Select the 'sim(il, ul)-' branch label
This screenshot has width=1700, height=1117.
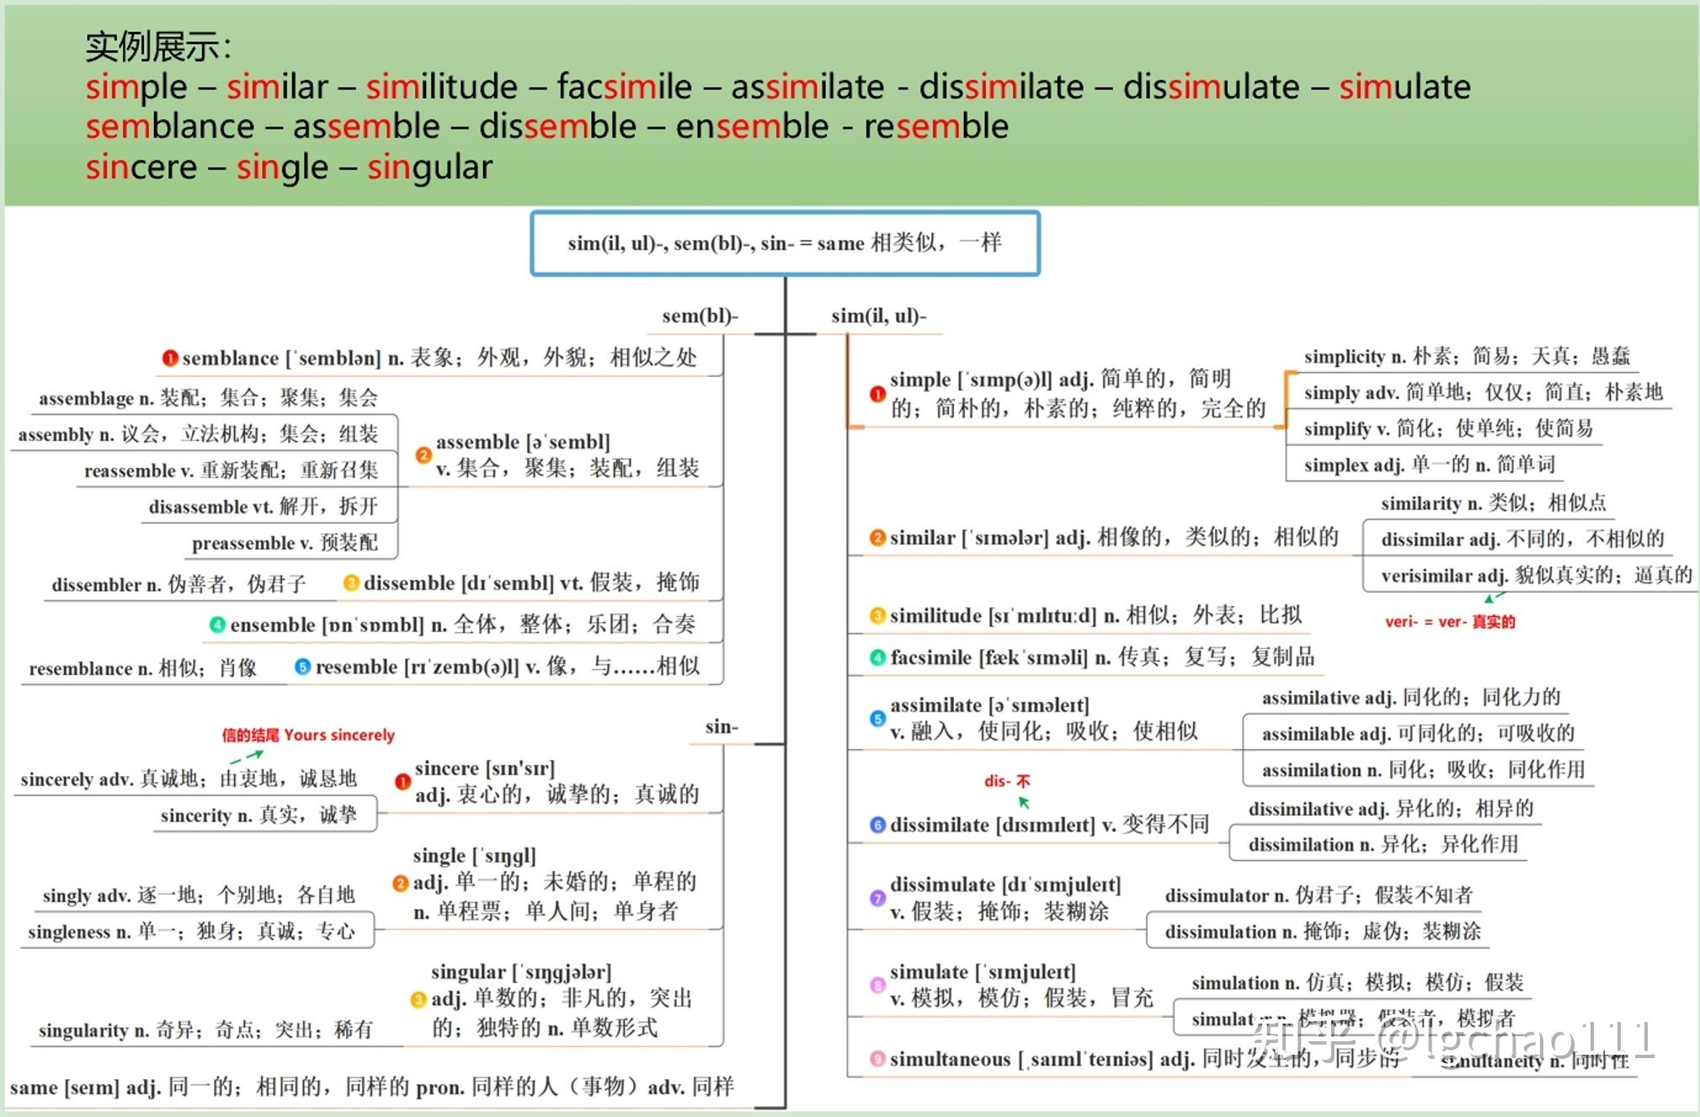[878, 316]
